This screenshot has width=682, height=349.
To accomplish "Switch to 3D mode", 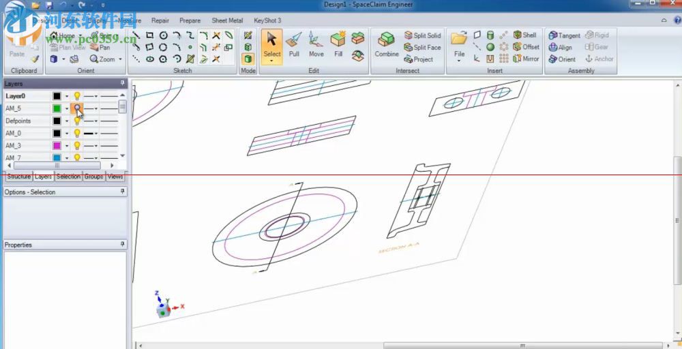I will point(248,59).
